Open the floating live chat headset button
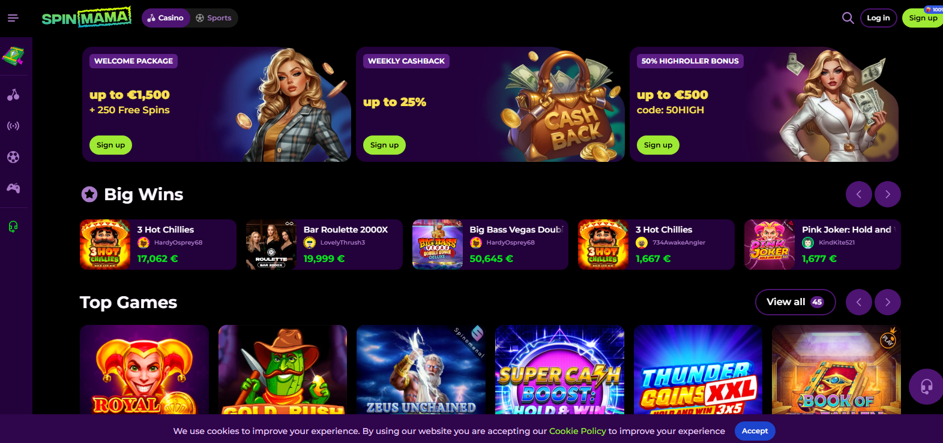The width and height of the screenshot is (943, 443). pos(926,387)
